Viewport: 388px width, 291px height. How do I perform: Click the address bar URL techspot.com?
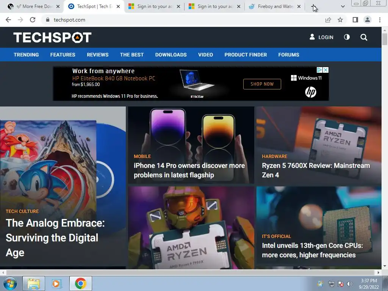point(69,20)
